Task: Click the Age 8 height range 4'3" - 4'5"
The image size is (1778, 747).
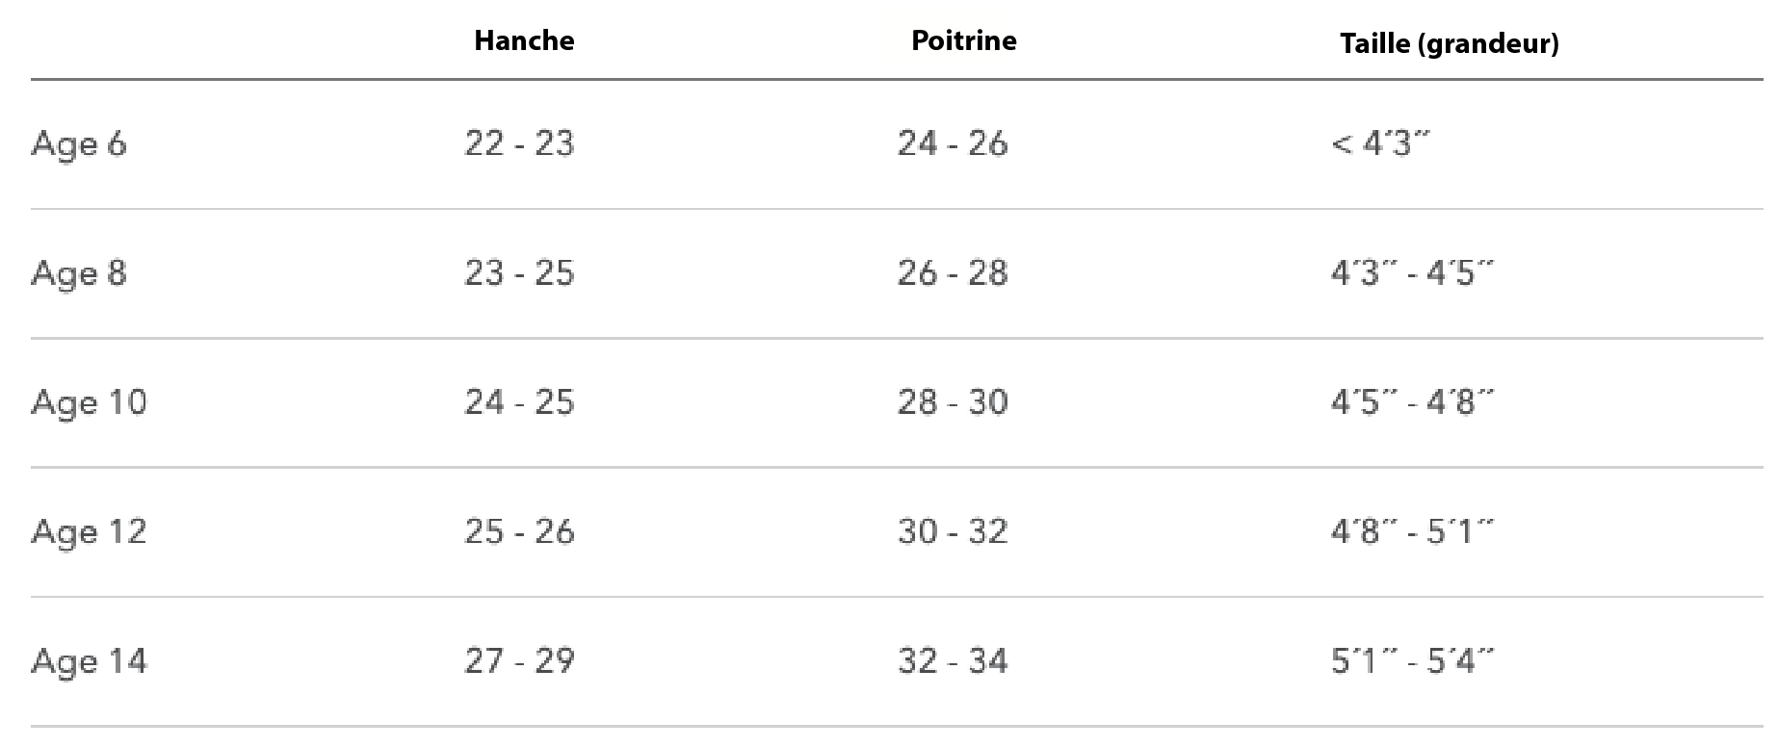Action: point(1412,273)
